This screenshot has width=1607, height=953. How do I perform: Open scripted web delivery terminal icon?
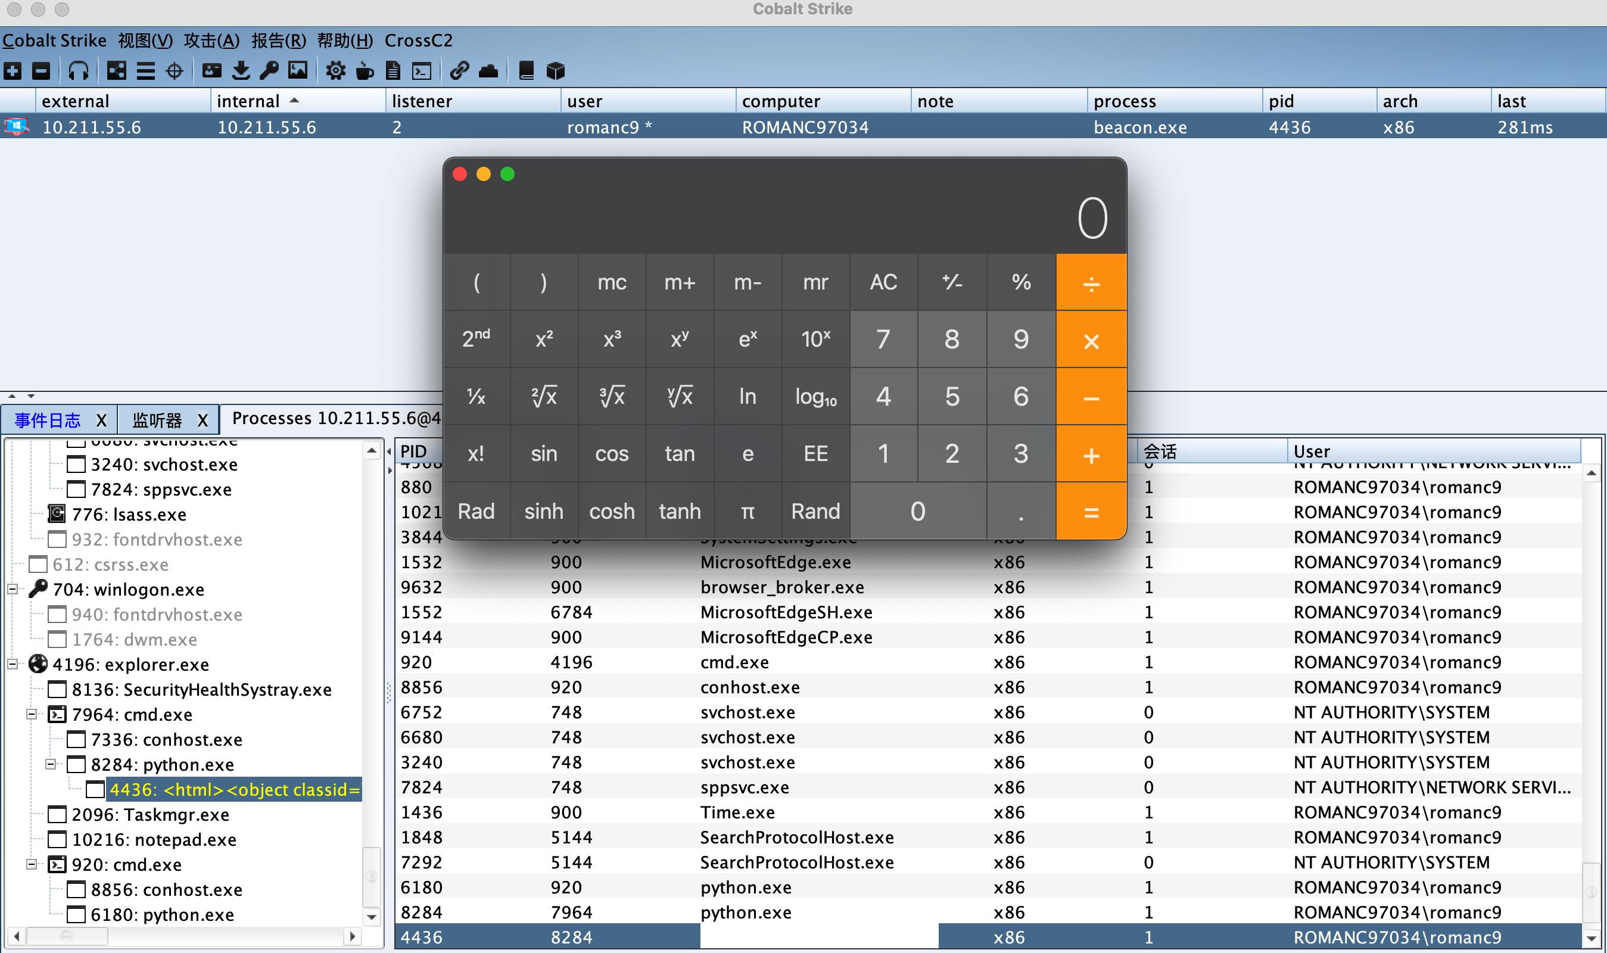coord(422,71)
